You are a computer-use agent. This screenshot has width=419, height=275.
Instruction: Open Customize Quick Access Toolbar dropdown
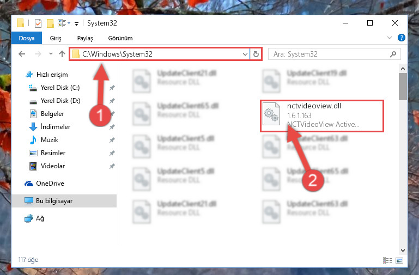pos(76,24)
